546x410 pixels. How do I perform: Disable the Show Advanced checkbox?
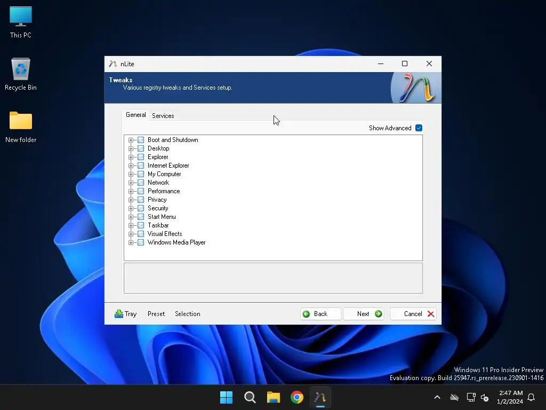(419, 128)
